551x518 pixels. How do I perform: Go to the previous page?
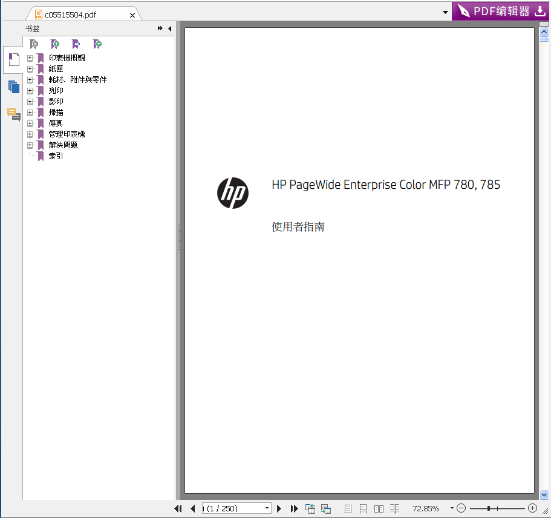tap(192, 508)
